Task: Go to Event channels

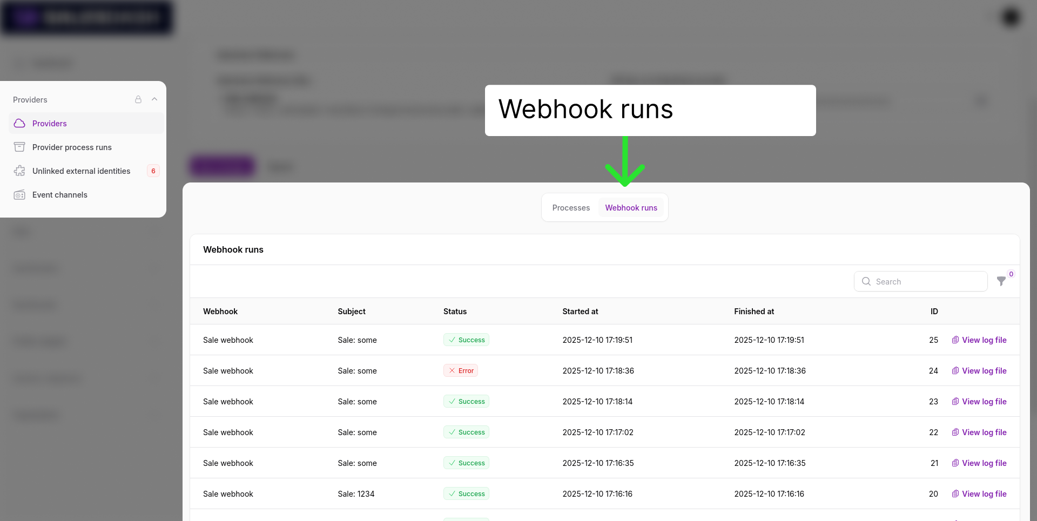Action: (59, 195)
